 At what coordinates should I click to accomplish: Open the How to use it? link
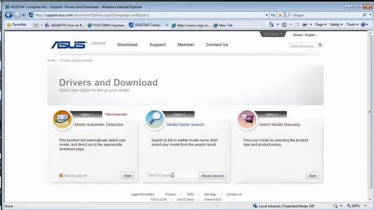75,176
